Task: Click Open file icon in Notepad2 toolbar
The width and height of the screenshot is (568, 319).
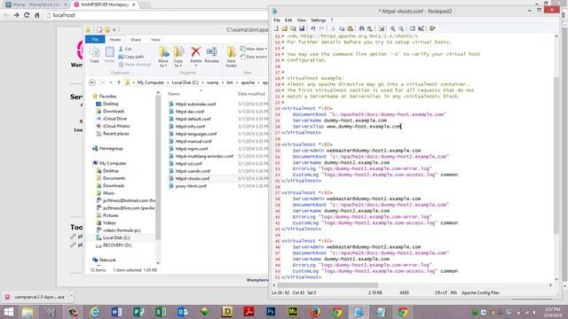Action: tap(285, 28)
